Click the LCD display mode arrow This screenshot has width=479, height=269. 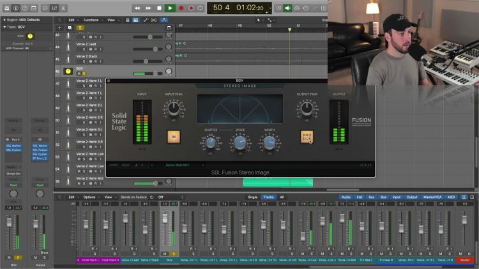pos(270,8)
